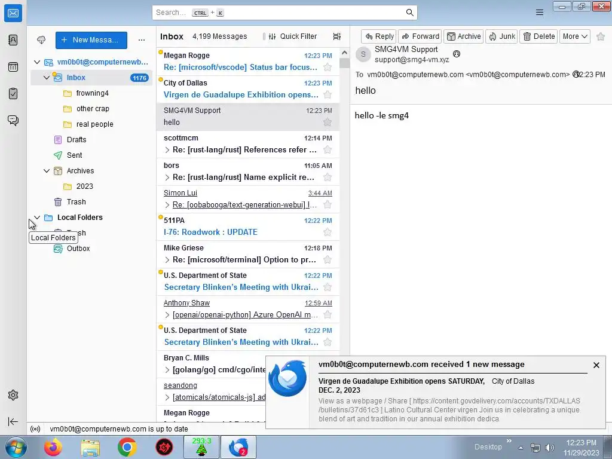The width and height of the screenshot is (612, 459).
Task: Collapse the Archives folder
Action: tap(47, 170)
